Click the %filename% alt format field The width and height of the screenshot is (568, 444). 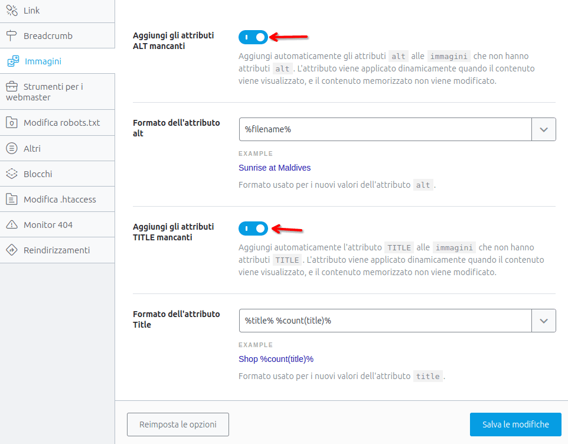click(x=385, y=129)
